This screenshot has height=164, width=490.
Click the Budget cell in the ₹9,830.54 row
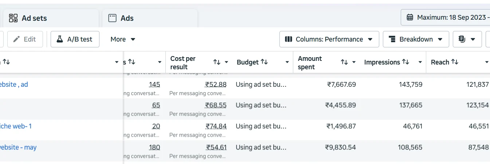(261, 148)
